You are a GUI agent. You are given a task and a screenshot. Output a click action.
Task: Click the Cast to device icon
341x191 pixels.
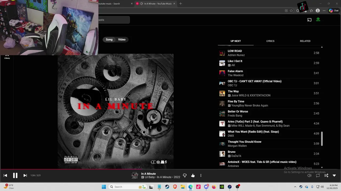tap(309, 20)
